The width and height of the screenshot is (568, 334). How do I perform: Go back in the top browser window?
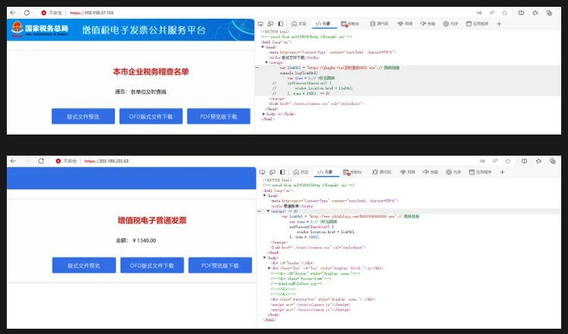(13, 13)
